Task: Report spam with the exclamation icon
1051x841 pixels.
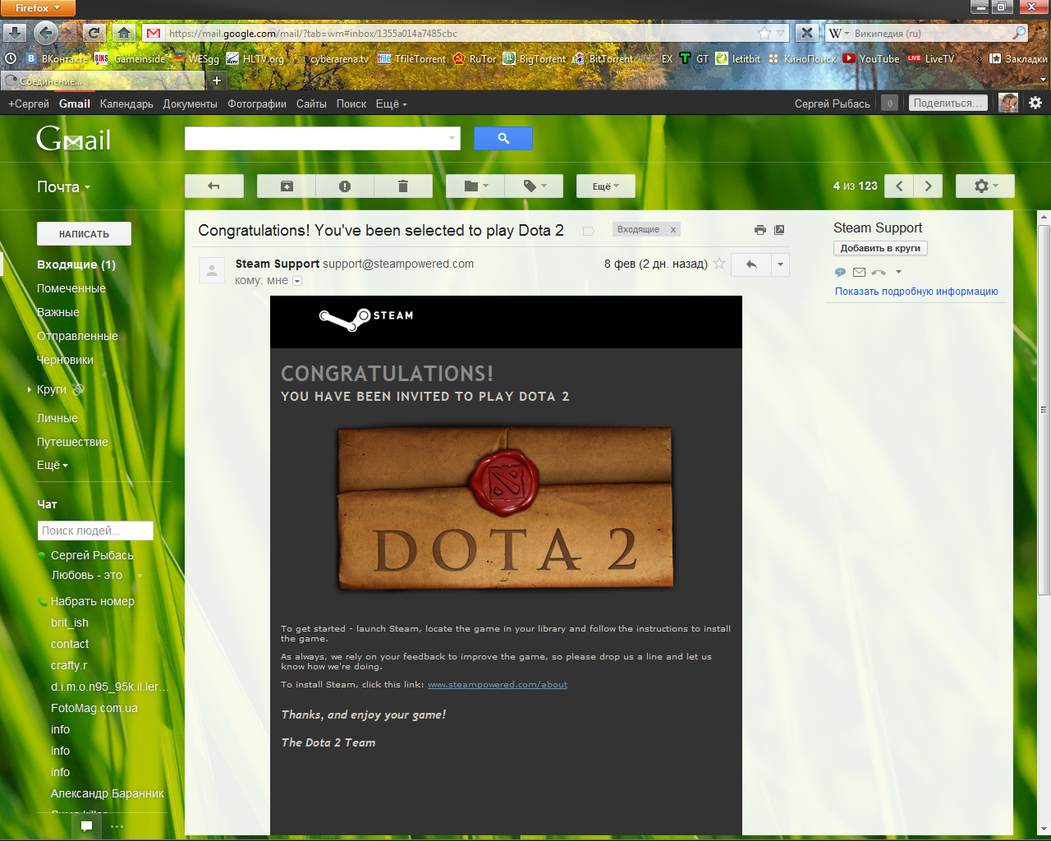Action: pos(345,186)
